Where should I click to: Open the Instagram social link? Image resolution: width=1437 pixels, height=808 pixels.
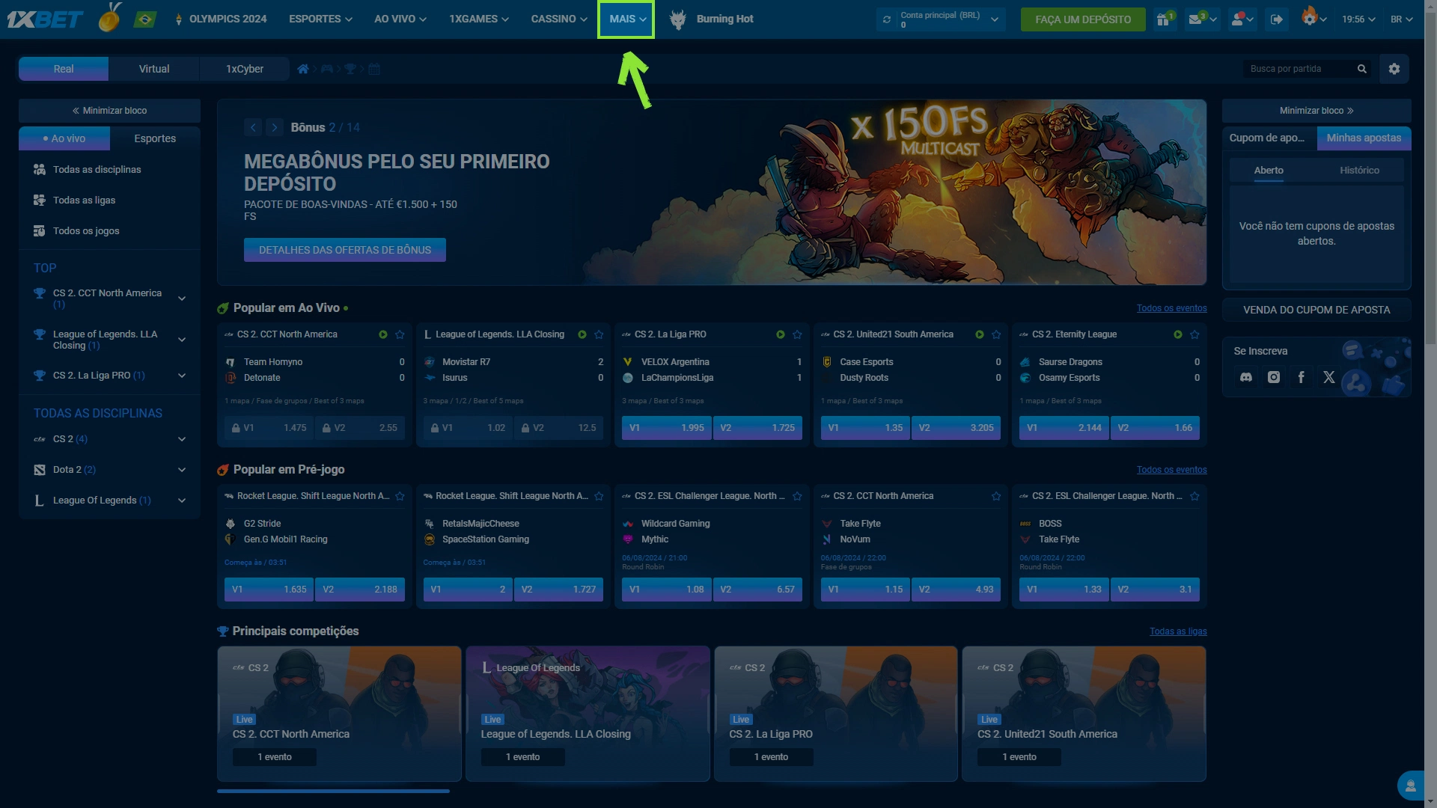tap(1274, 377)
